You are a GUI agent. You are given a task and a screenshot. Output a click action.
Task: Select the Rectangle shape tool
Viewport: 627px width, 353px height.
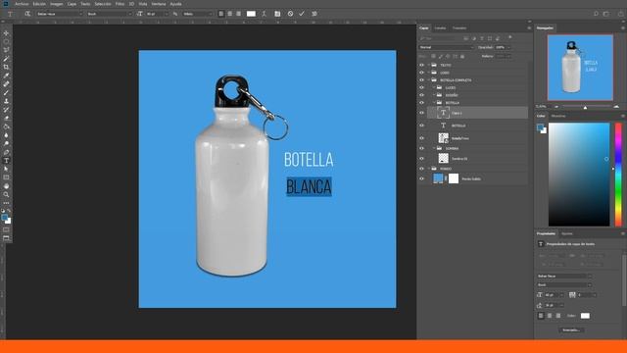(6, 177)
